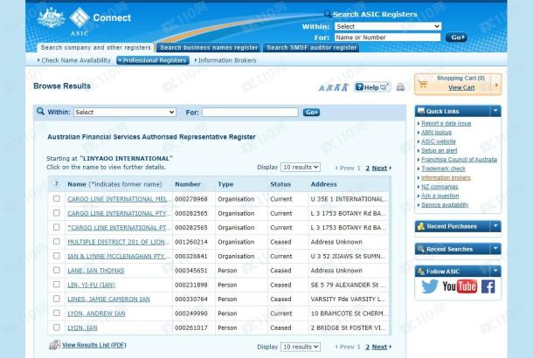
Task: Click the View Results List PDF icon
Action: 54,346
